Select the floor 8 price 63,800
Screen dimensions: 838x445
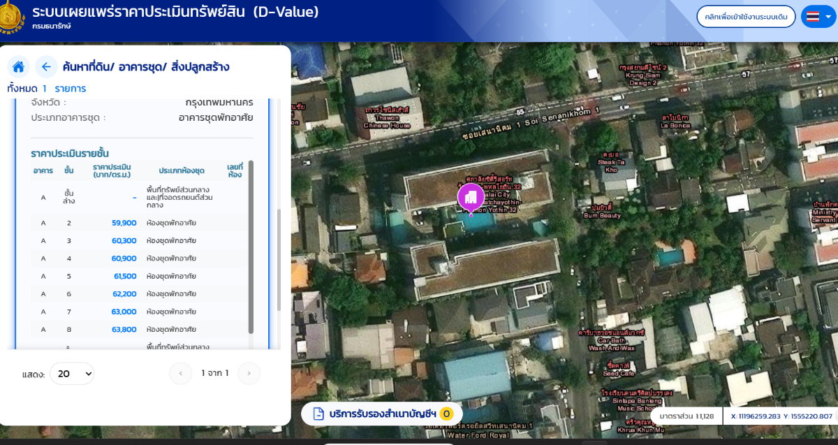tap(124, 329)
